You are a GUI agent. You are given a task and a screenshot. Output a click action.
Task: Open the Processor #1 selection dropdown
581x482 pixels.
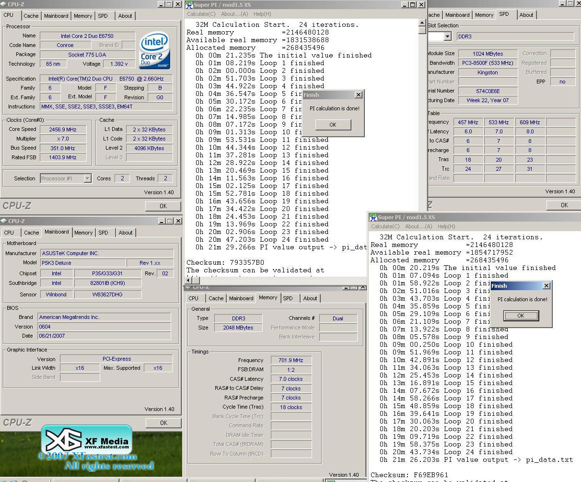click(x=87, y=178)
